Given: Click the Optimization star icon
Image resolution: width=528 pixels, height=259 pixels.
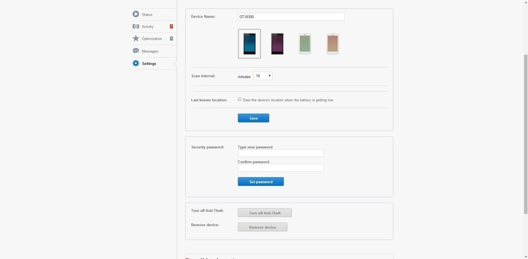Looking at the screenshot, I should [136, 38].
